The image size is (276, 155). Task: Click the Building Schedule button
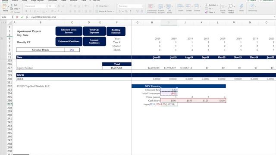coord(116,31)
